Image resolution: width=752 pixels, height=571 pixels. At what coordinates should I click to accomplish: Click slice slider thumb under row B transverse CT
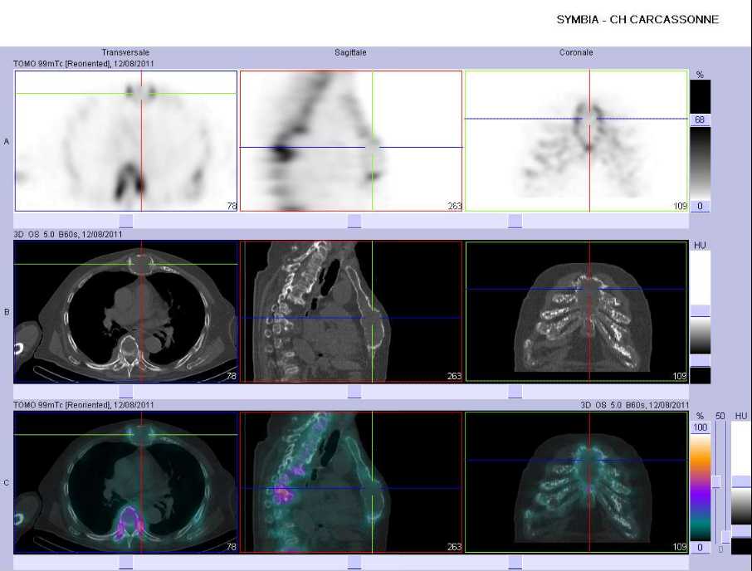pos(125,392)
